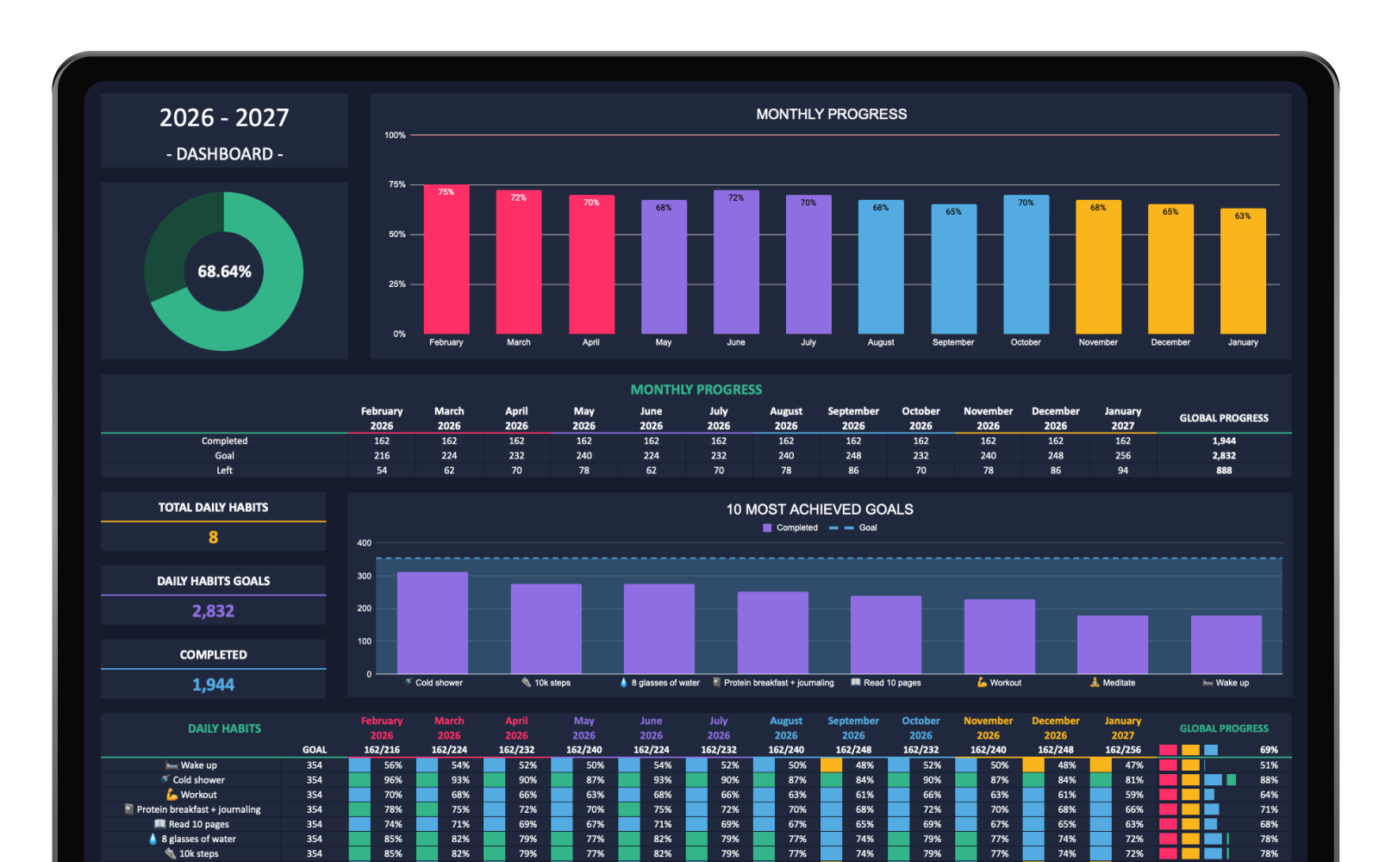The width and height of the screenshot is (1379, 862).
Task: Click the pink swatch under Global Progress header
Action: coord(1168,750)
